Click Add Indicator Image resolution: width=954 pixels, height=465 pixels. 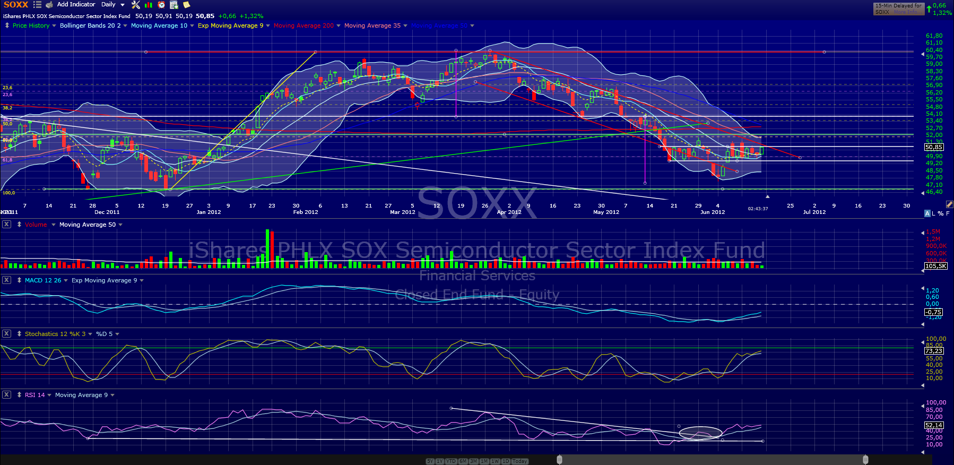coord(76,4)
